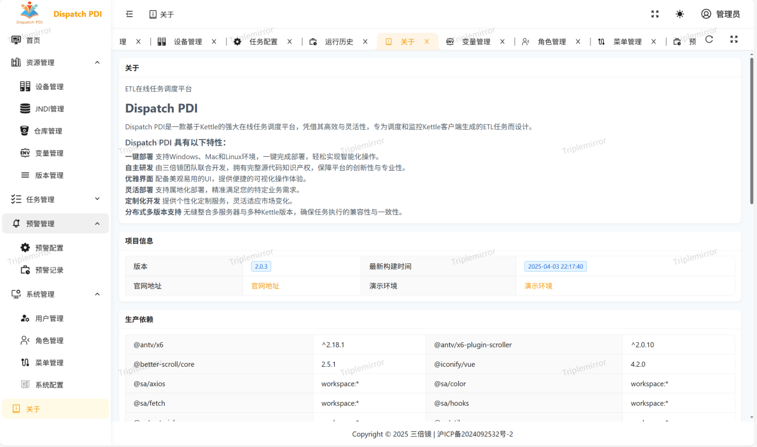Viewport: 757px width, 447px height.
Task: Click the 项目信息 section title
Action: click(139, 241)
